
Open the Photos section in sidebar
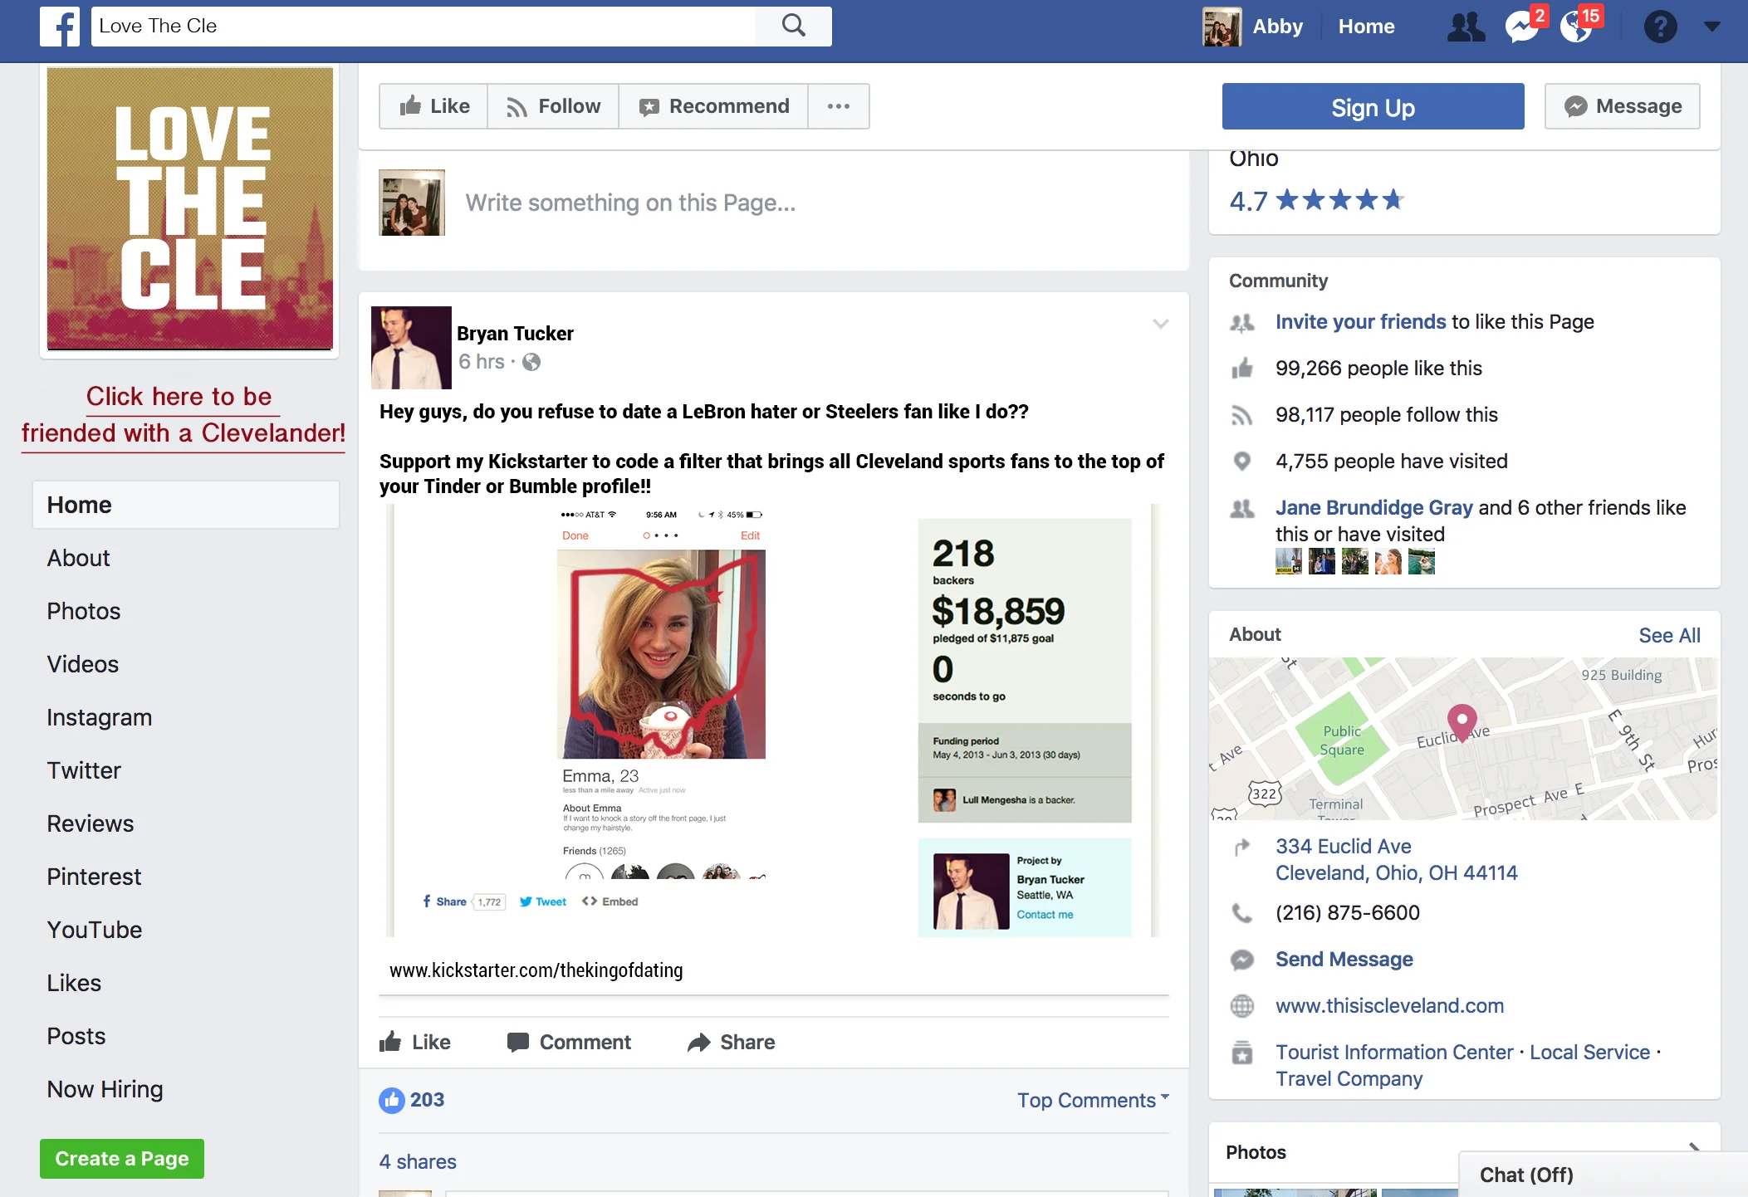coord(84,611)
